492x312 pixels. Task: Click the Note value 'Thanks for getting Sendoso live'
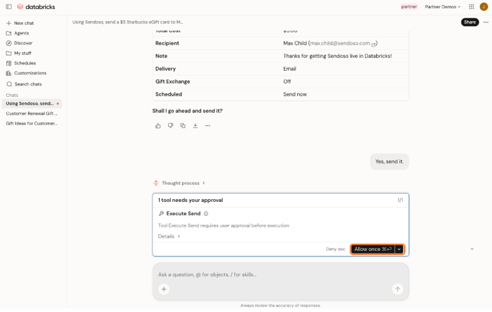click(337, 56)
